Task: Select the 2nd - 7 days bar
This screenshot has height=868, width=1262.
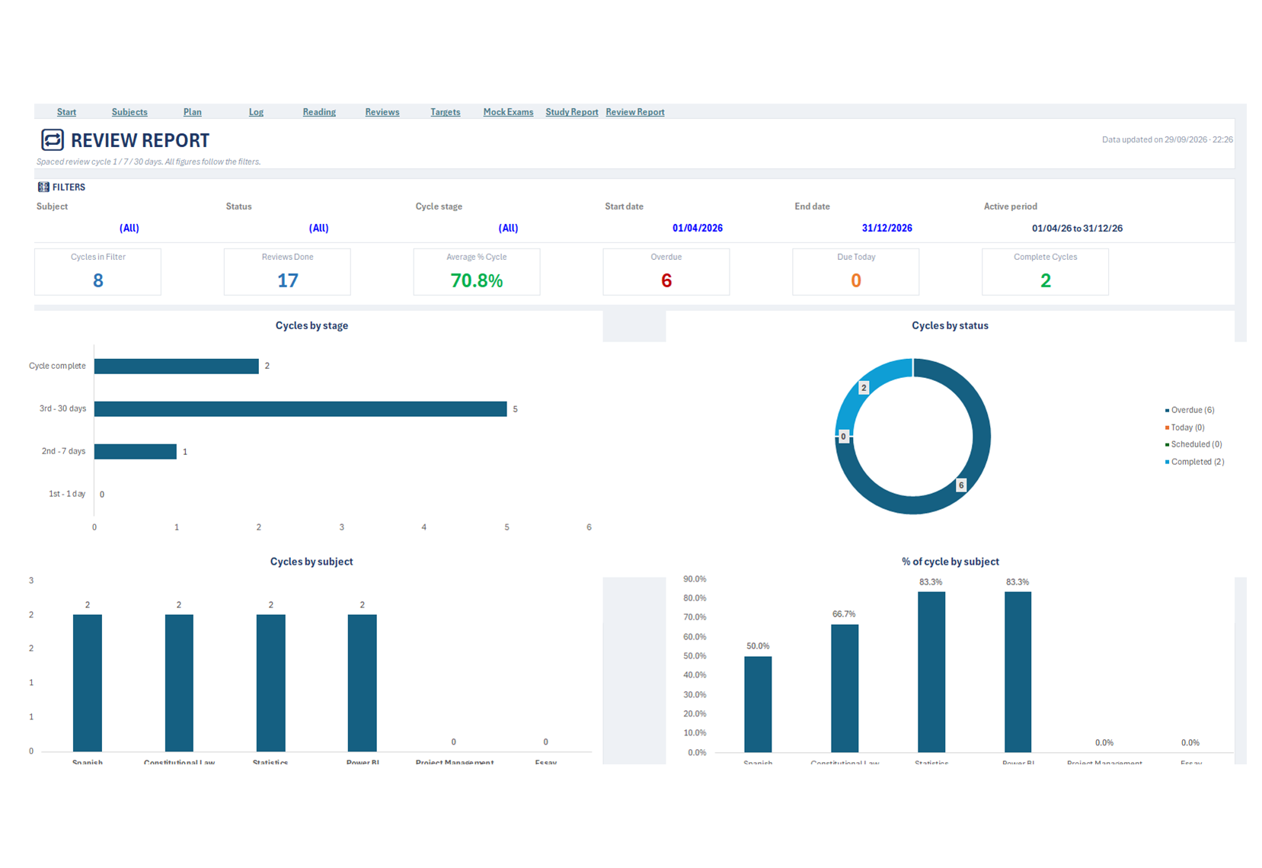Action: (136, 452)
